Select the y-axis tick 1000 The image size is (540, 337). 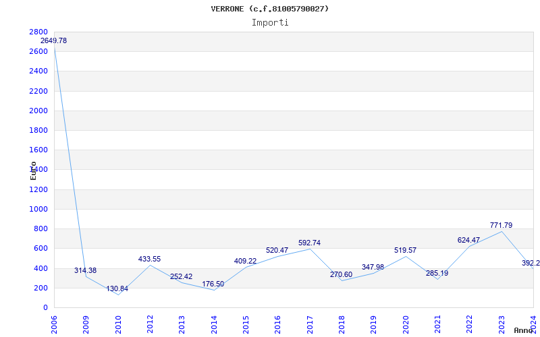pos(38,209)
